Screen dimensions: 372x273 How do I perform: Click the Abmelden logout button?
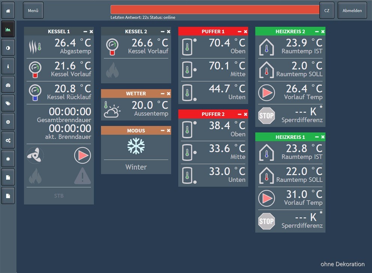click(352, 10)
